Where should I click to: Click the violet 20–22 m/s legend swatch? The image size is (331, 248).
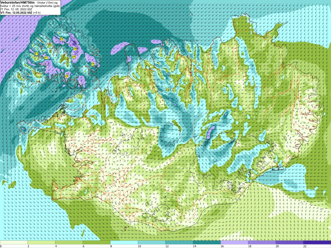click(x=290, y=243)
